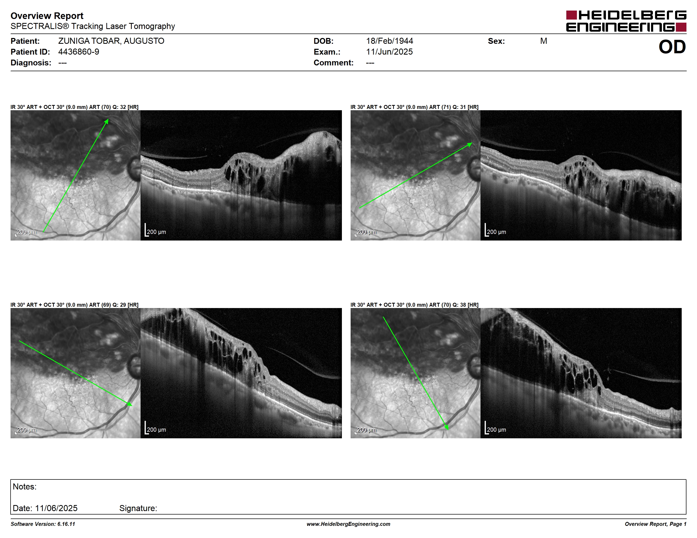This screenshot has height=538, width=697.
Task: Select patient name ZUNIGA TOBAR, AUGUSTO
Action: click(111, 41)
